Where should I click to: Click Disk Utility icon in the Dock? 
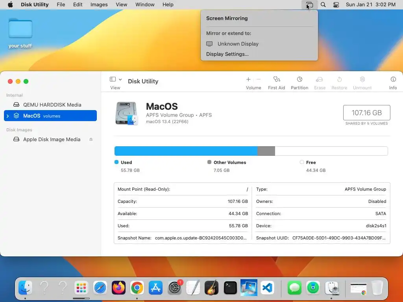[331, 287]
